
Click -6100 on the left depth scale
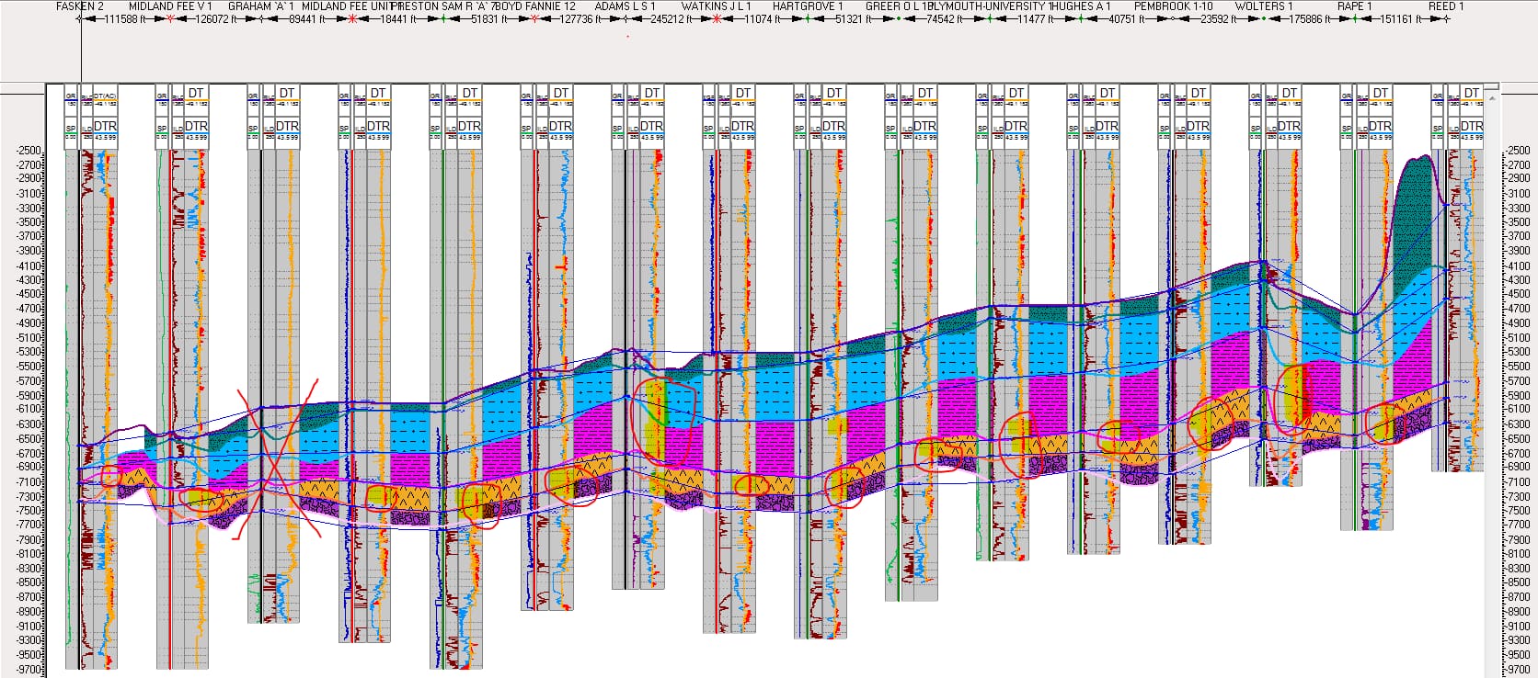30,410
